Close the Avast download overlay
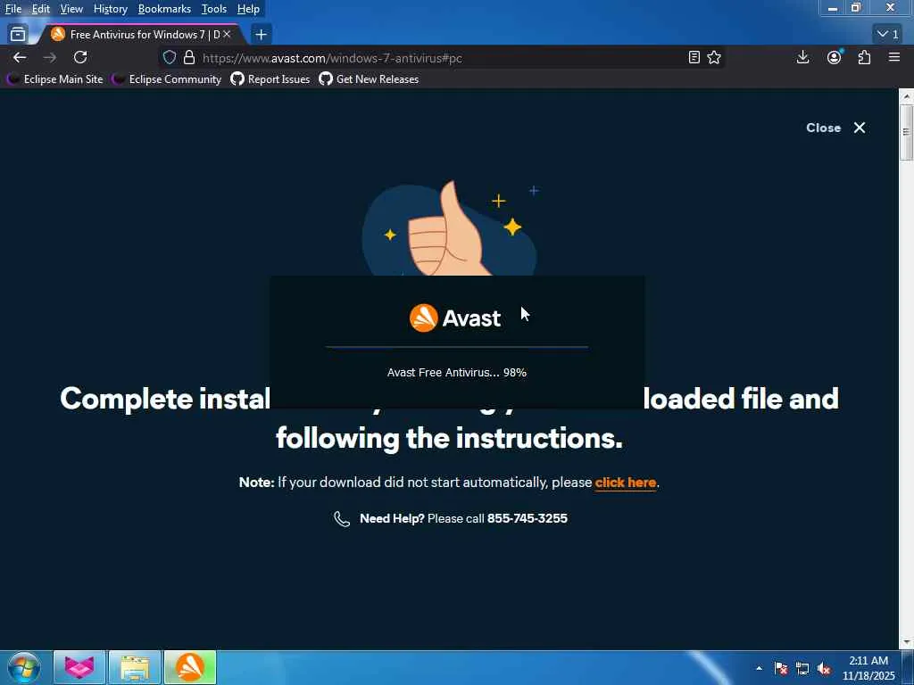Screen dimensions: 914x685 [835, 128]
